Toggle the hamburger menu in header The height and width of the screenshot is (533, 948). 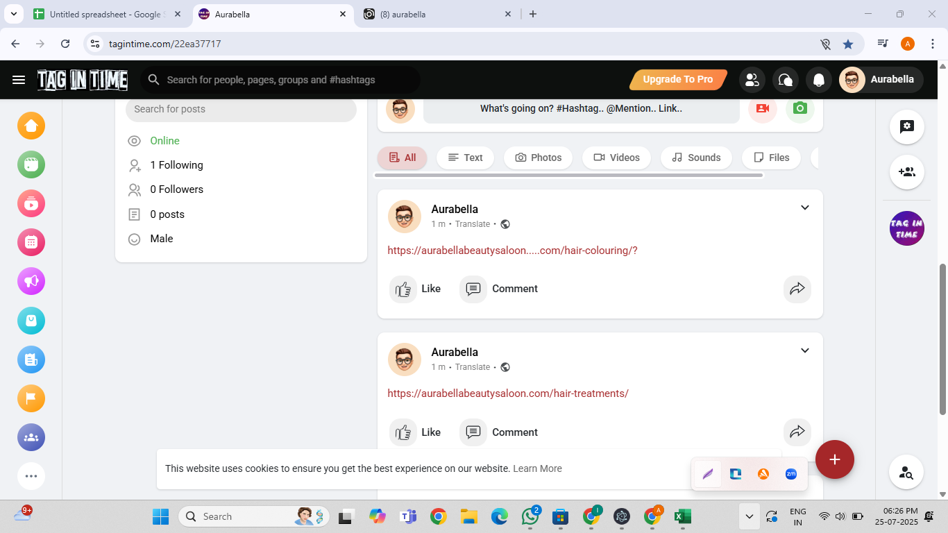point(19,80)
